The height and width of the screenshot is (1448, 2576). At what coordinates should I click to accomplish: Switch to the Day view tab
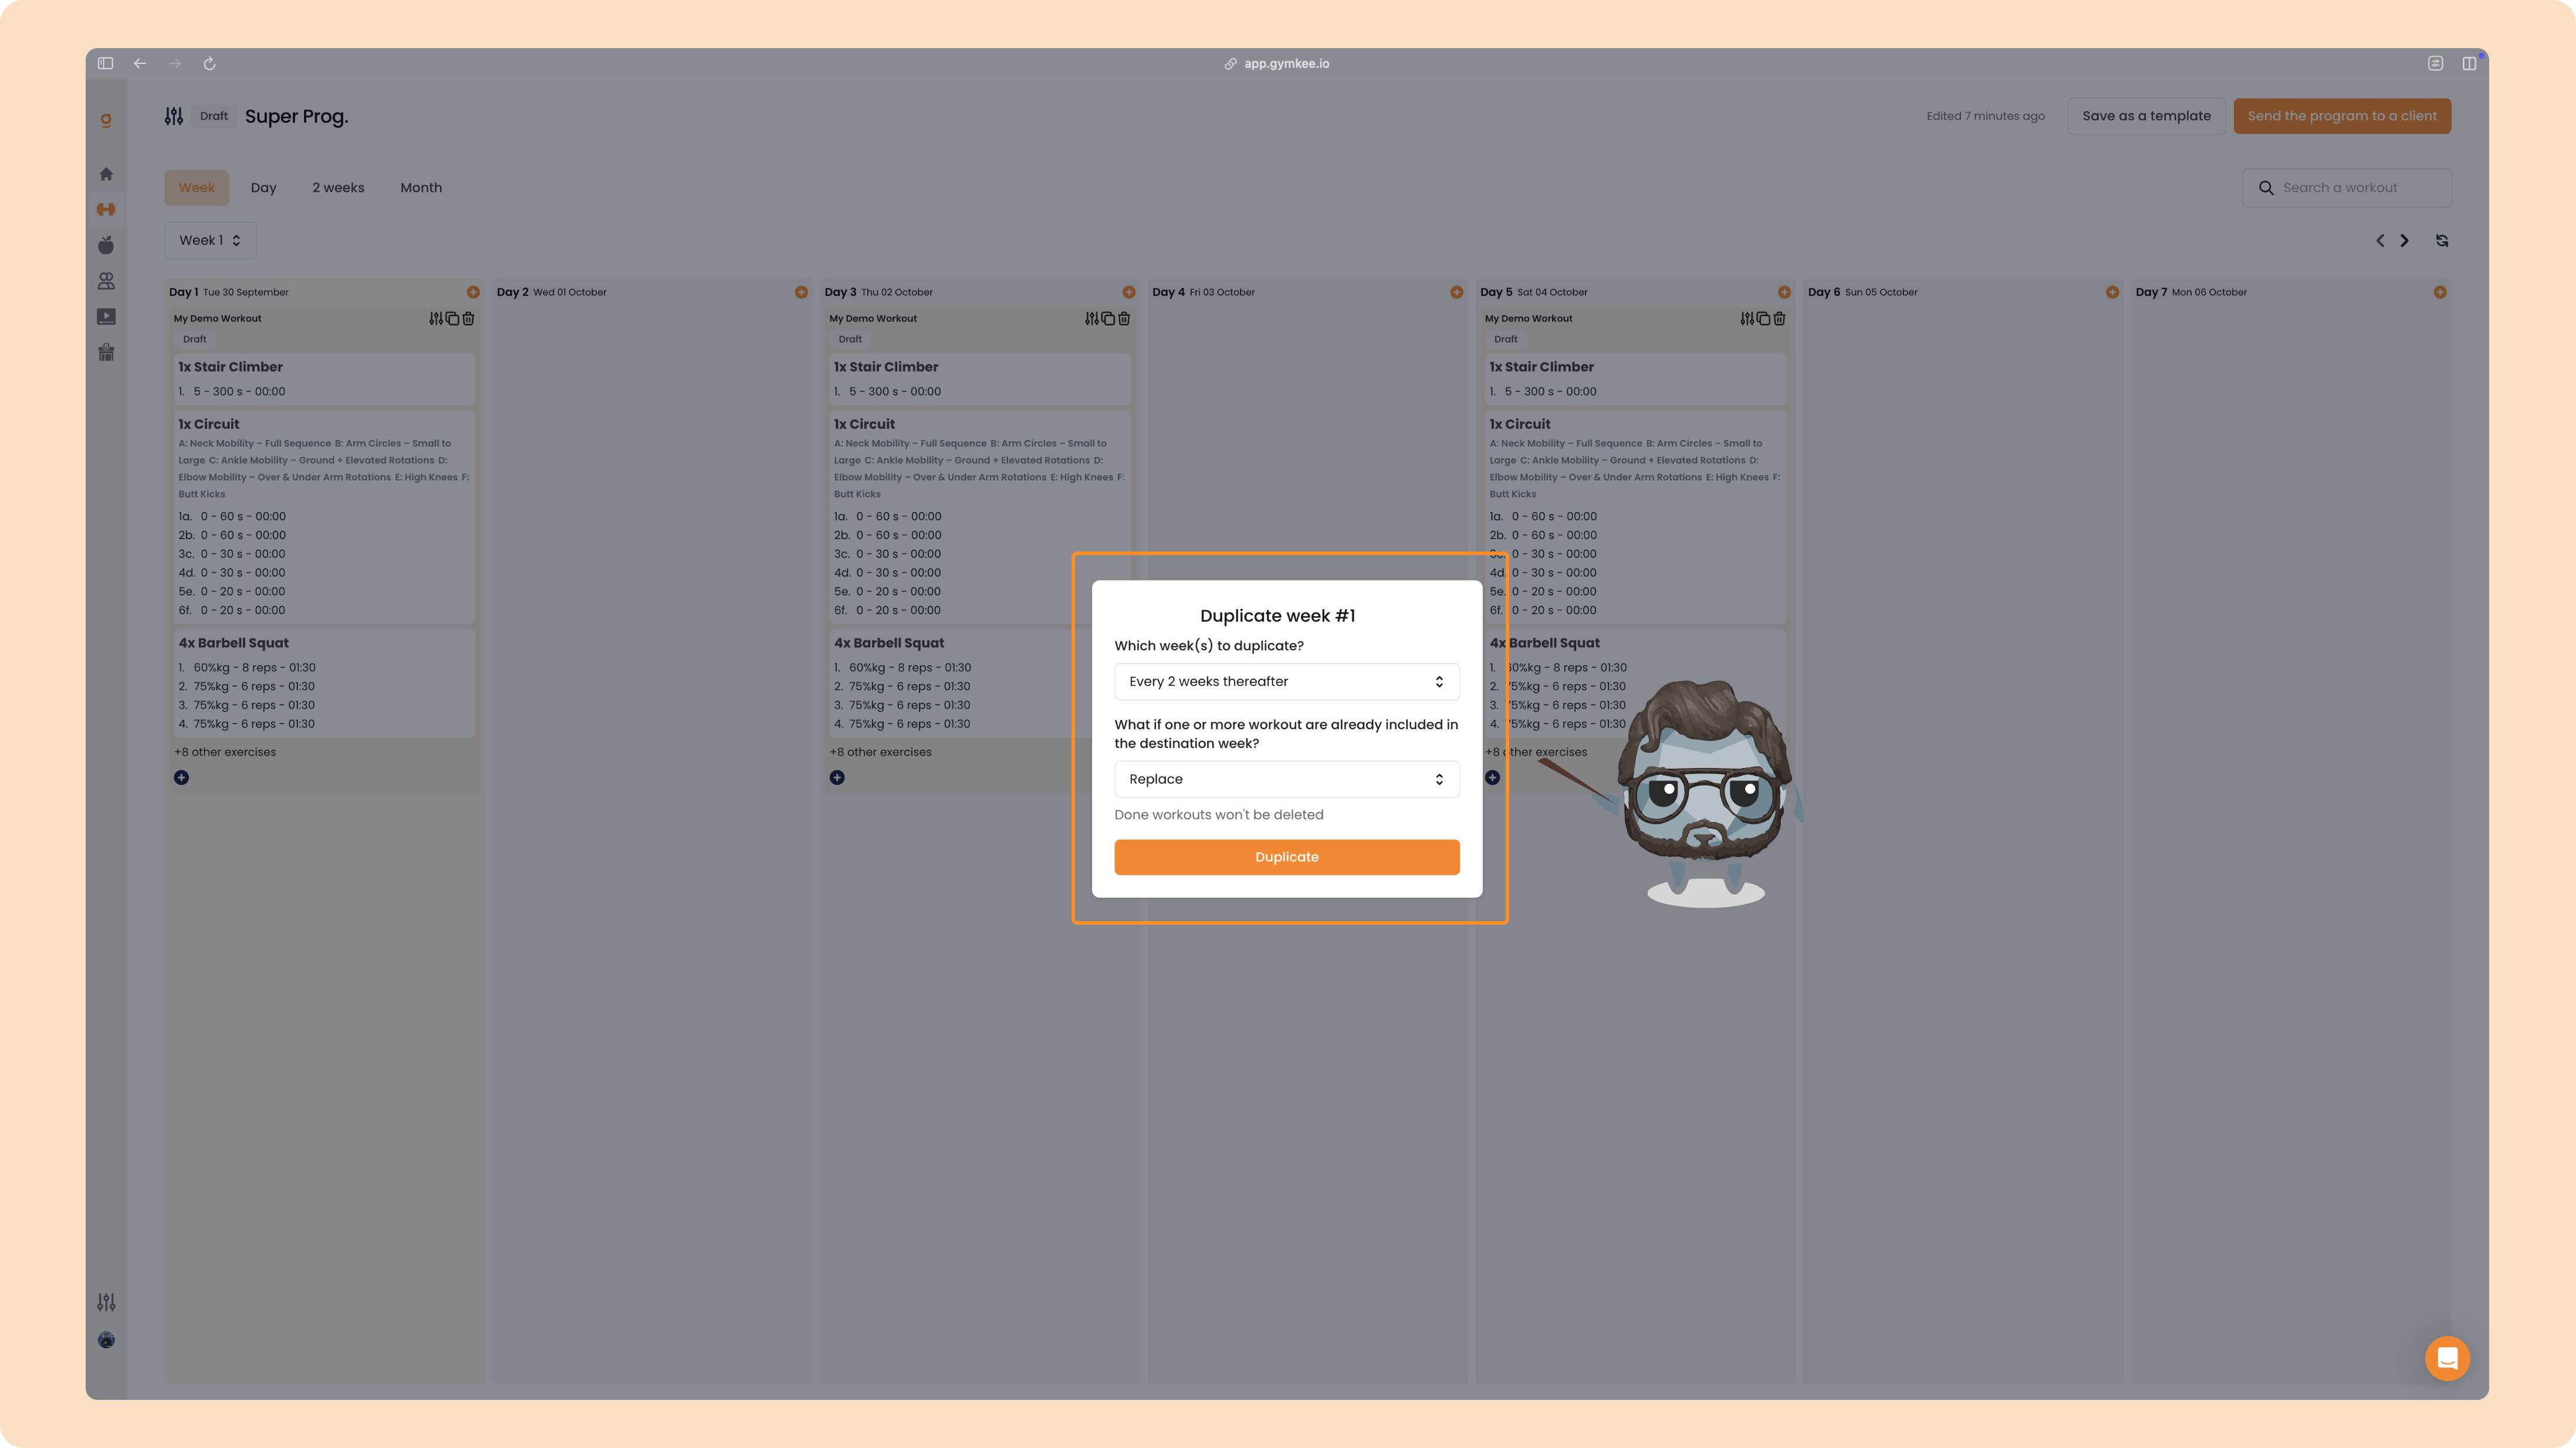point(263,188)
